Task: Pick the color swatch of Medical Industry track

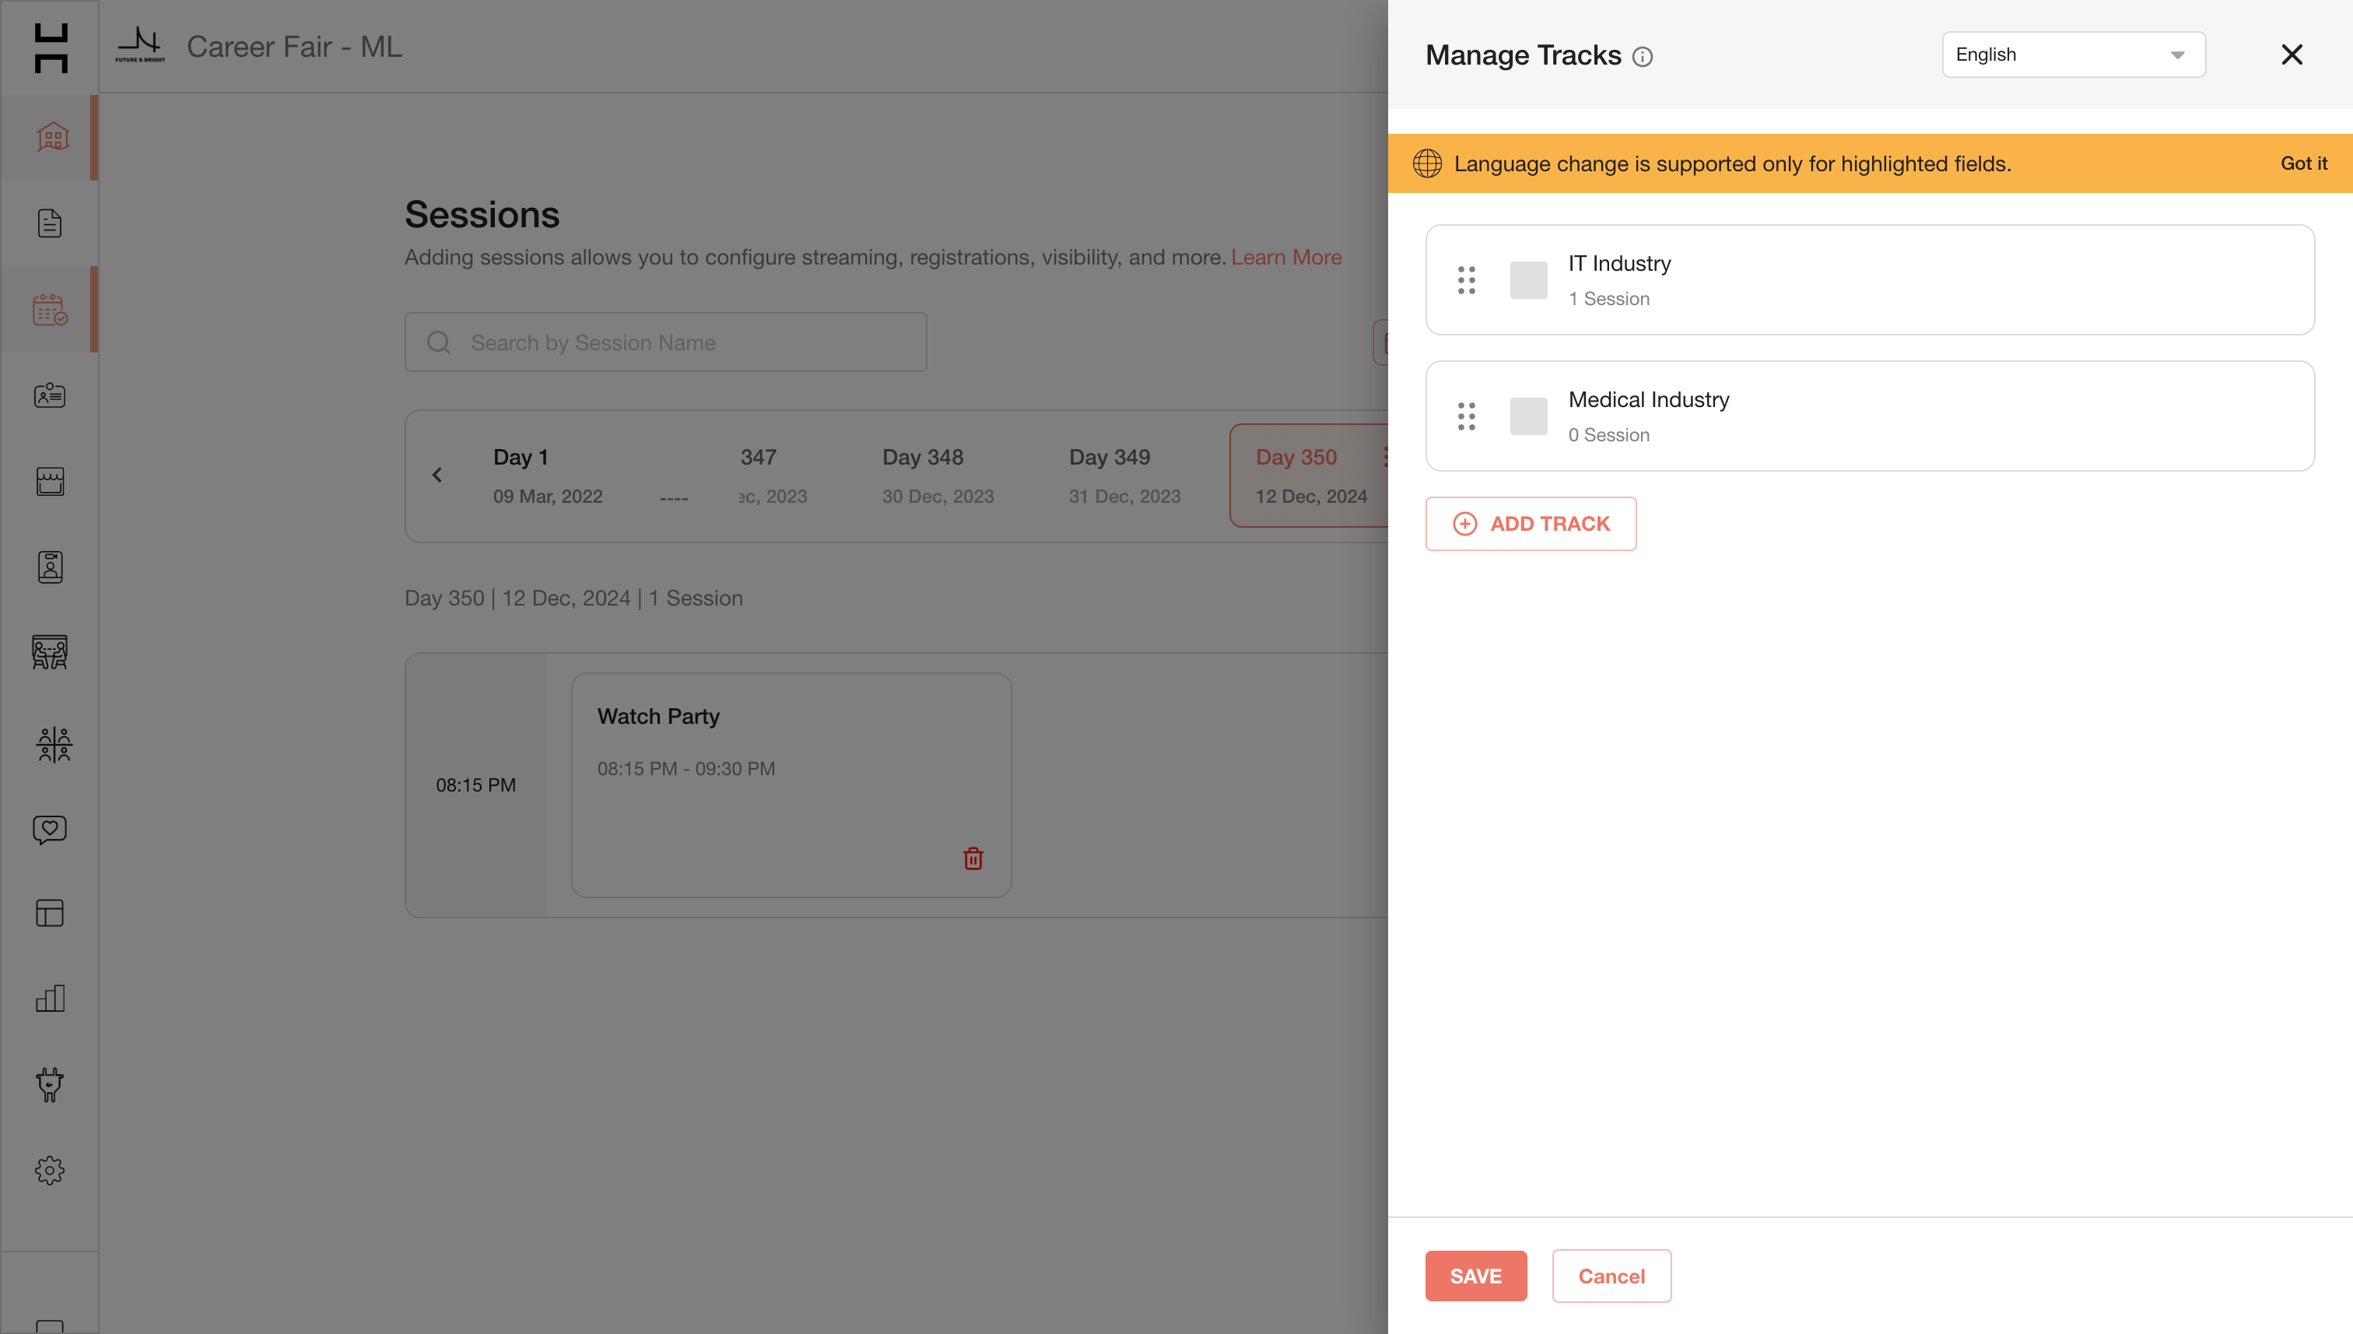Action: 1529,416
